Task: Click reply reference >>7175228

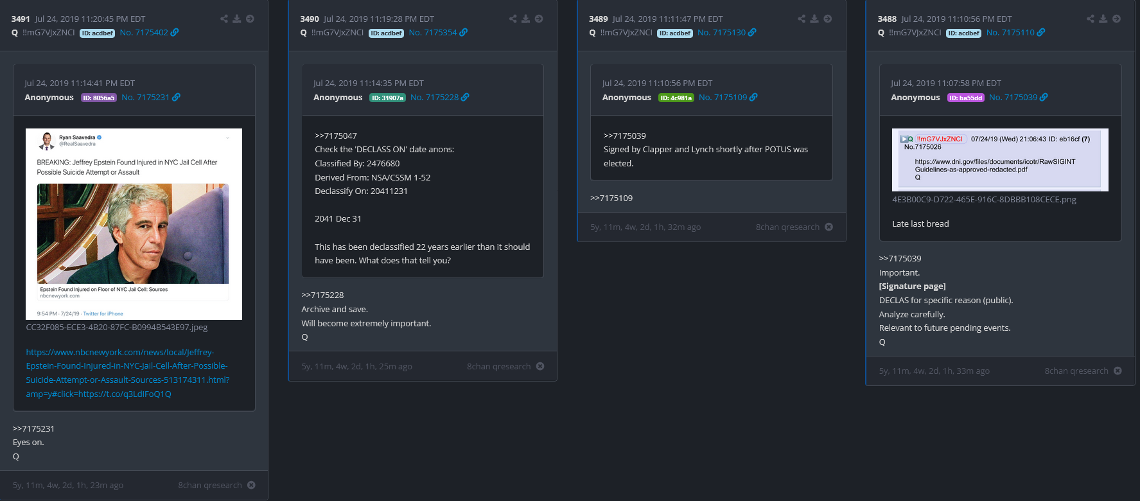Action: 322,295
